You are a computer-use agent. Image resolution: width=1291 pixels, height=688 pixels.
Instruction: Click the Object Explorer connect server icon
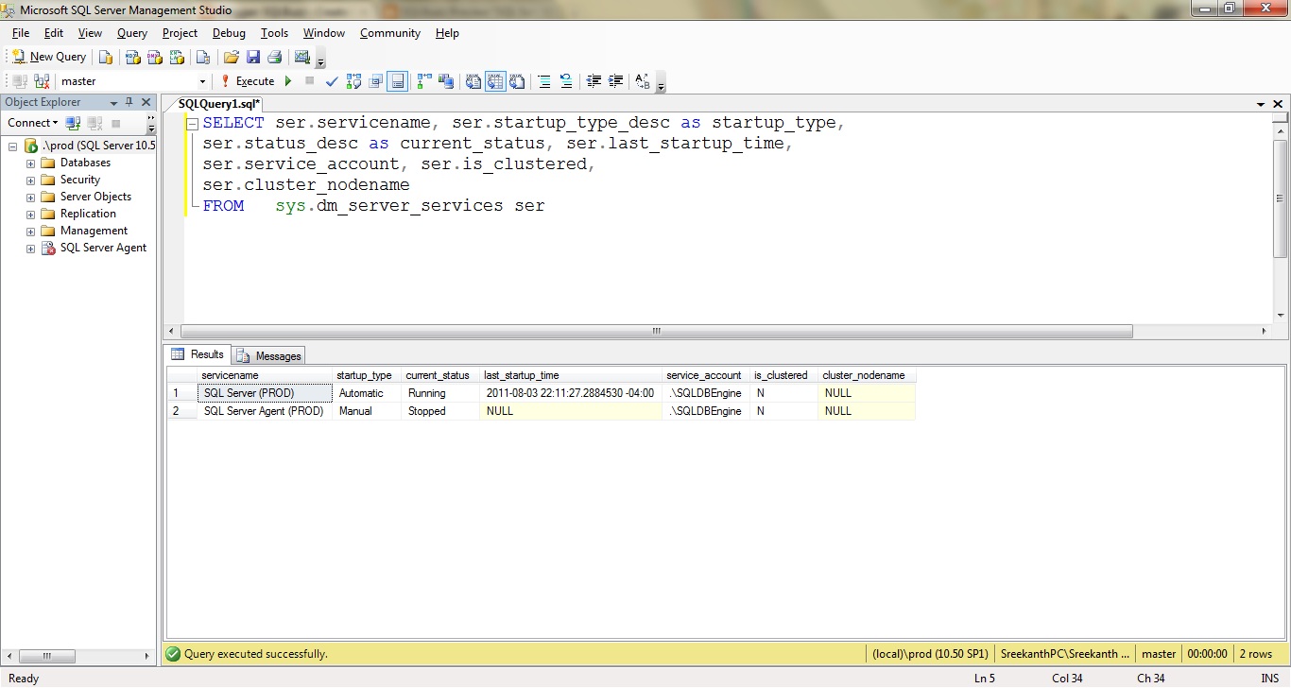tap(73, 123)
